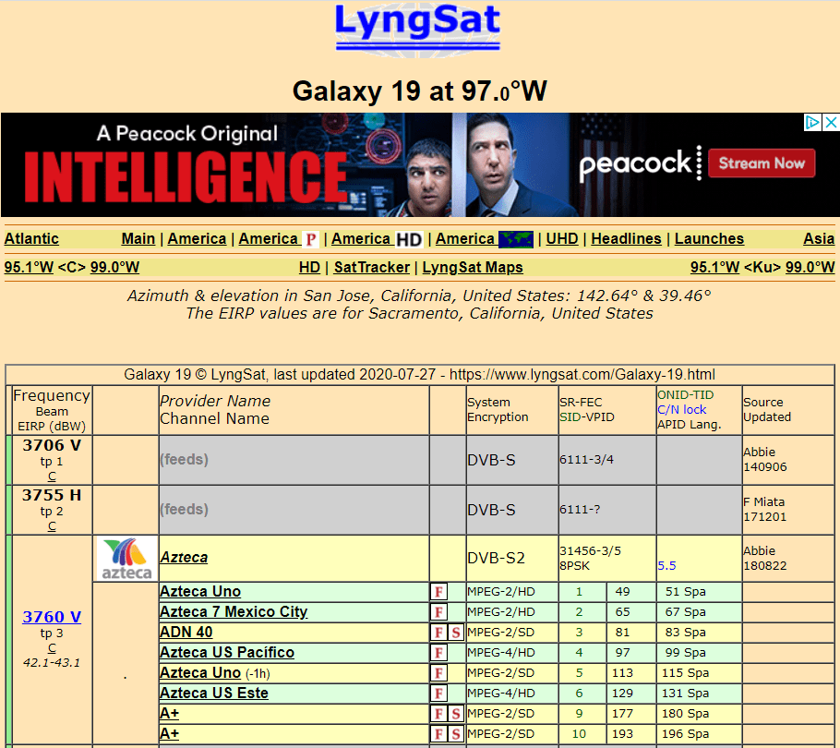Click the F icon in the SID 9 A+ row
The image size is (840, 748).
(x=438, y=714)
